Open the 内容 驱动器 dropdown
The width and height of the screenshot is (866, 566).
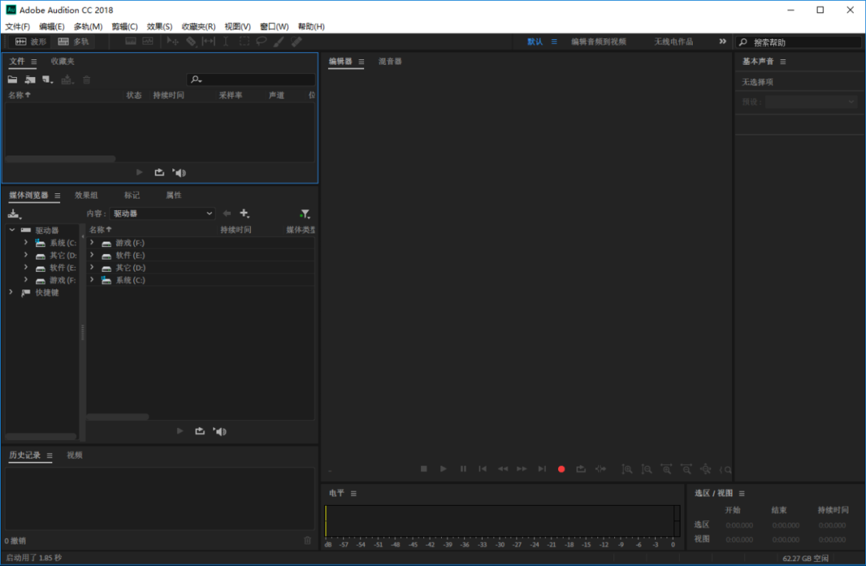(162, 214)
